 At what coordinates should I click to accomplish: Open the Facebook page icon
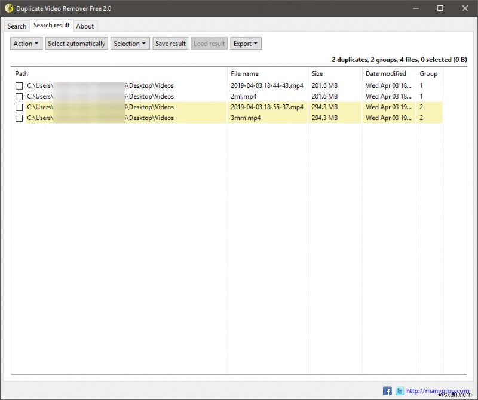point(387,390)
